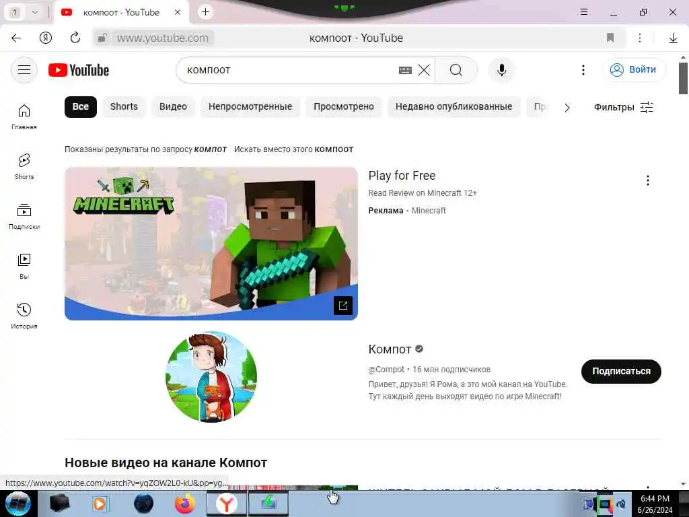Open История in the sidebar
This screenshot has width=689, height=517.
pos(24,316)
